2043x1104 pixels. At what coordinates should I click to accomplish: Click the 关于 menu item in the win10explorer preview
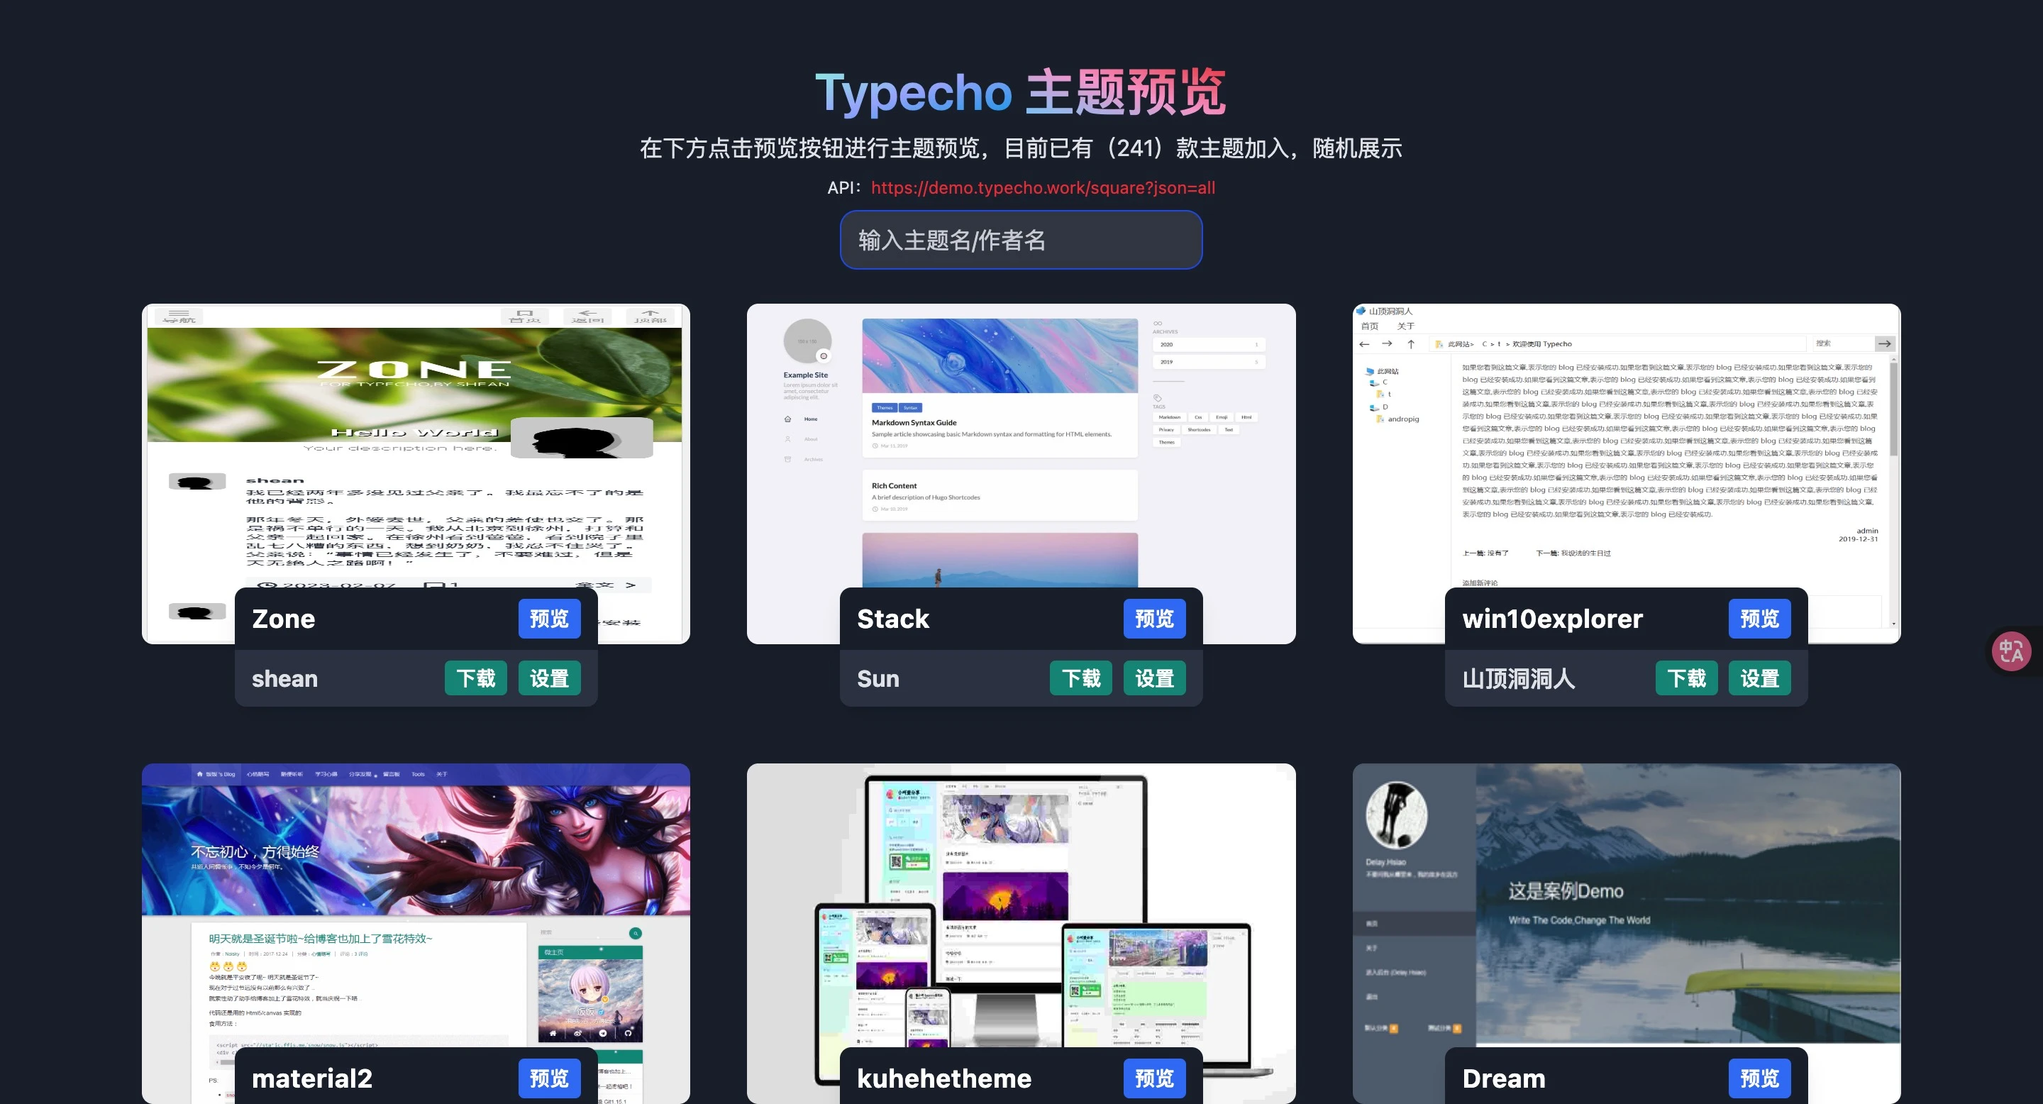click(1406, 327)
